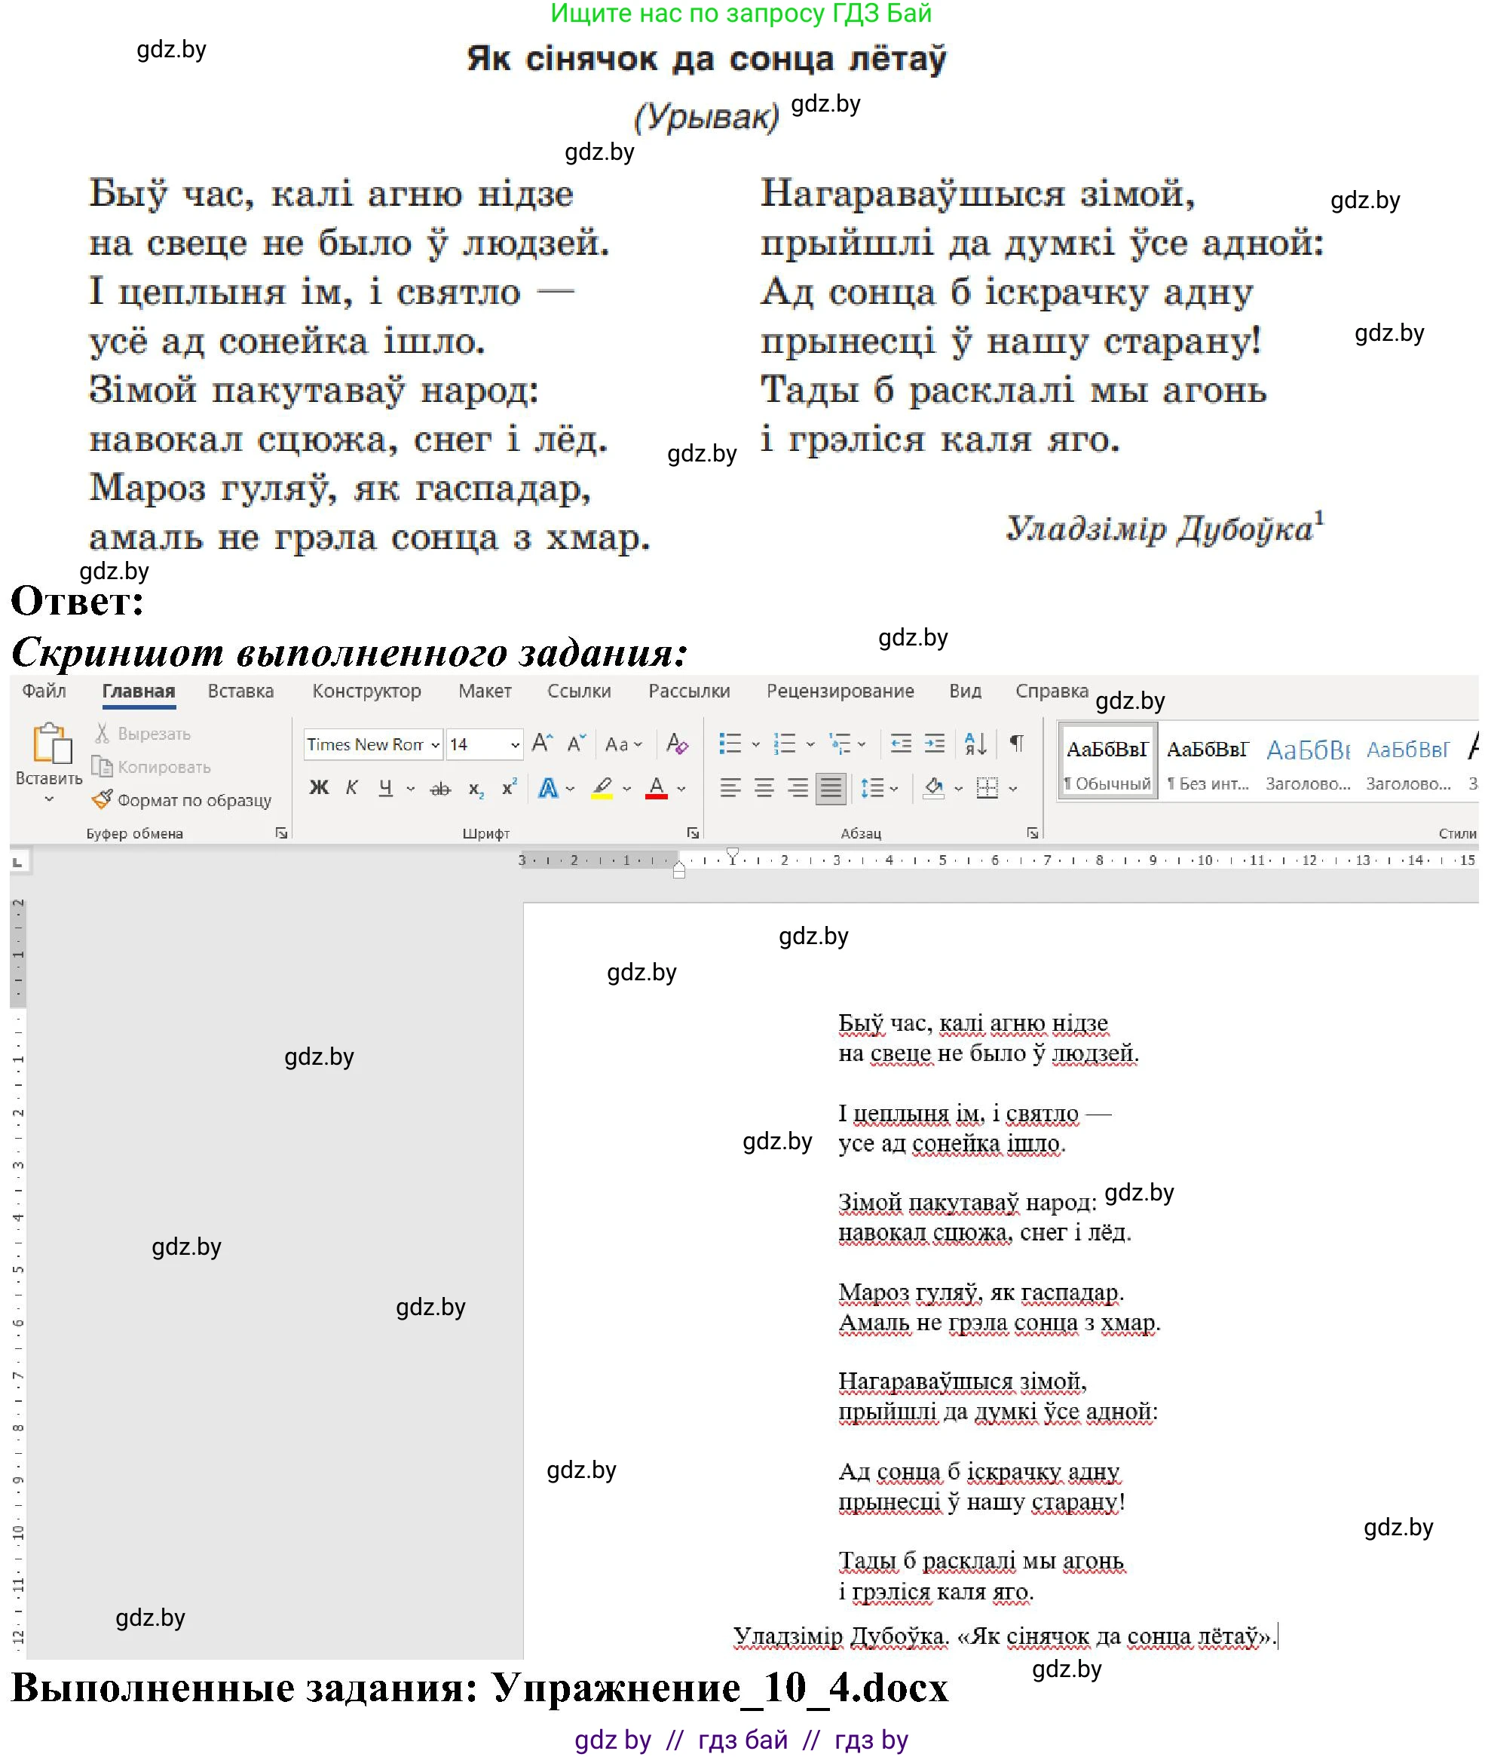Toggle the paragraph marks ¶ display
Image resolution: width=1485 pixels, height=1757 pixels.
click(1017, 744)
